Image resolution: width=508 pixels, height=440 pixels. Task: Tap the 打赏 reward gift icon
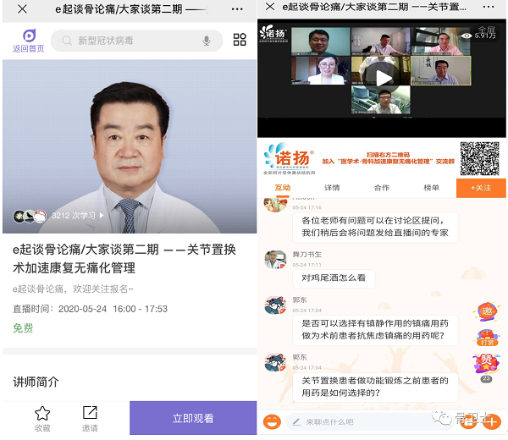coord(486,338)
